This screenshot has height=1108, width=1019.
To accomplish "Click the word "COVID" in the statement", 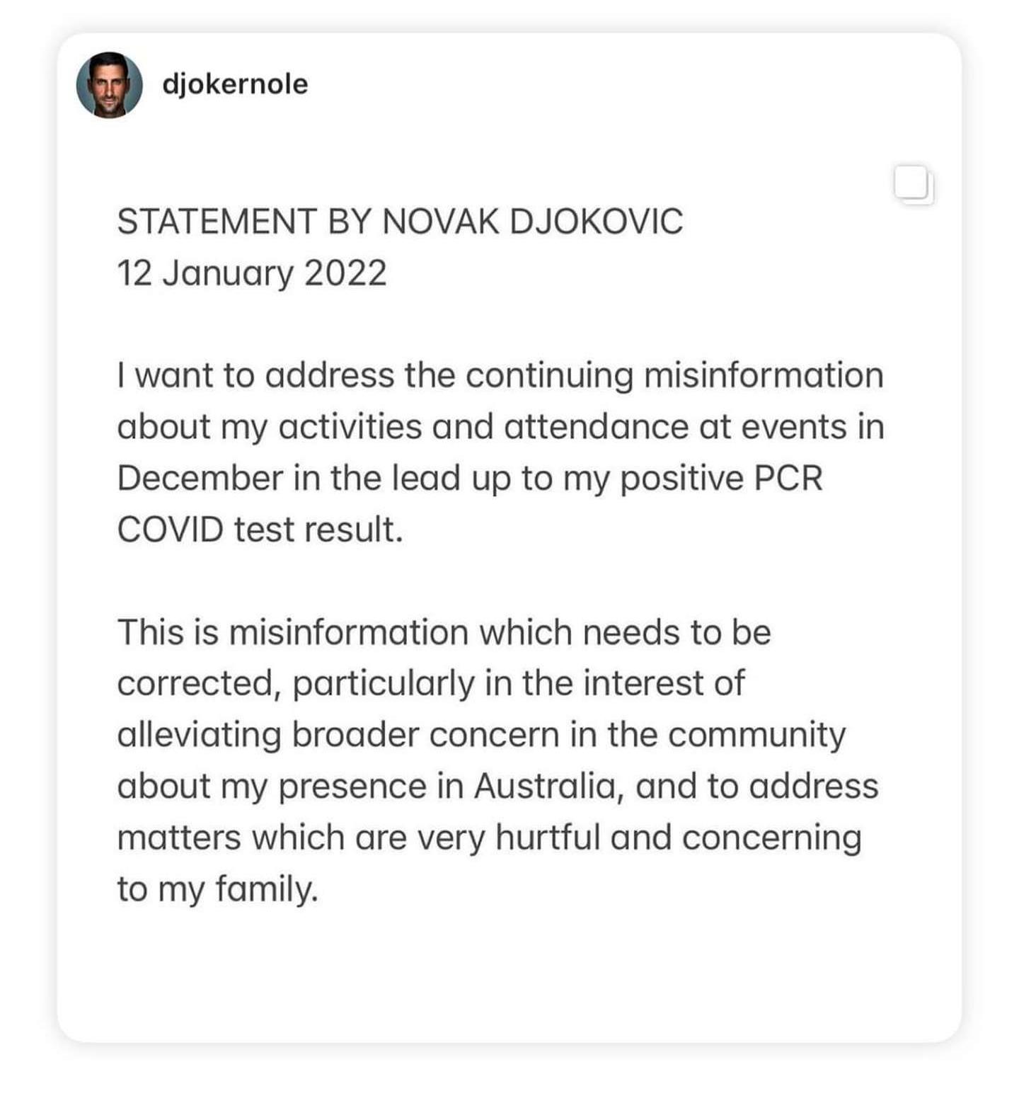I will (x=170, y=530).
